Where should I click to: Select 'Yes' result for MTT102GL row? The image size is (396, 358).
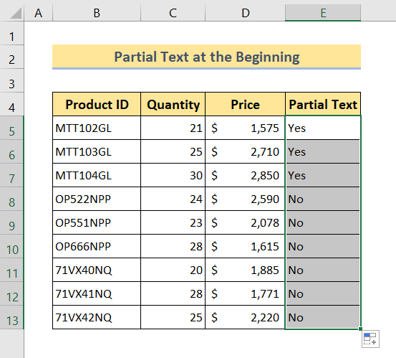coord(323,128)
